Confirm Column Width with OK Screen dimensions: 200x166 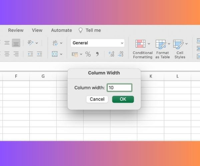[x=123, y=99]
